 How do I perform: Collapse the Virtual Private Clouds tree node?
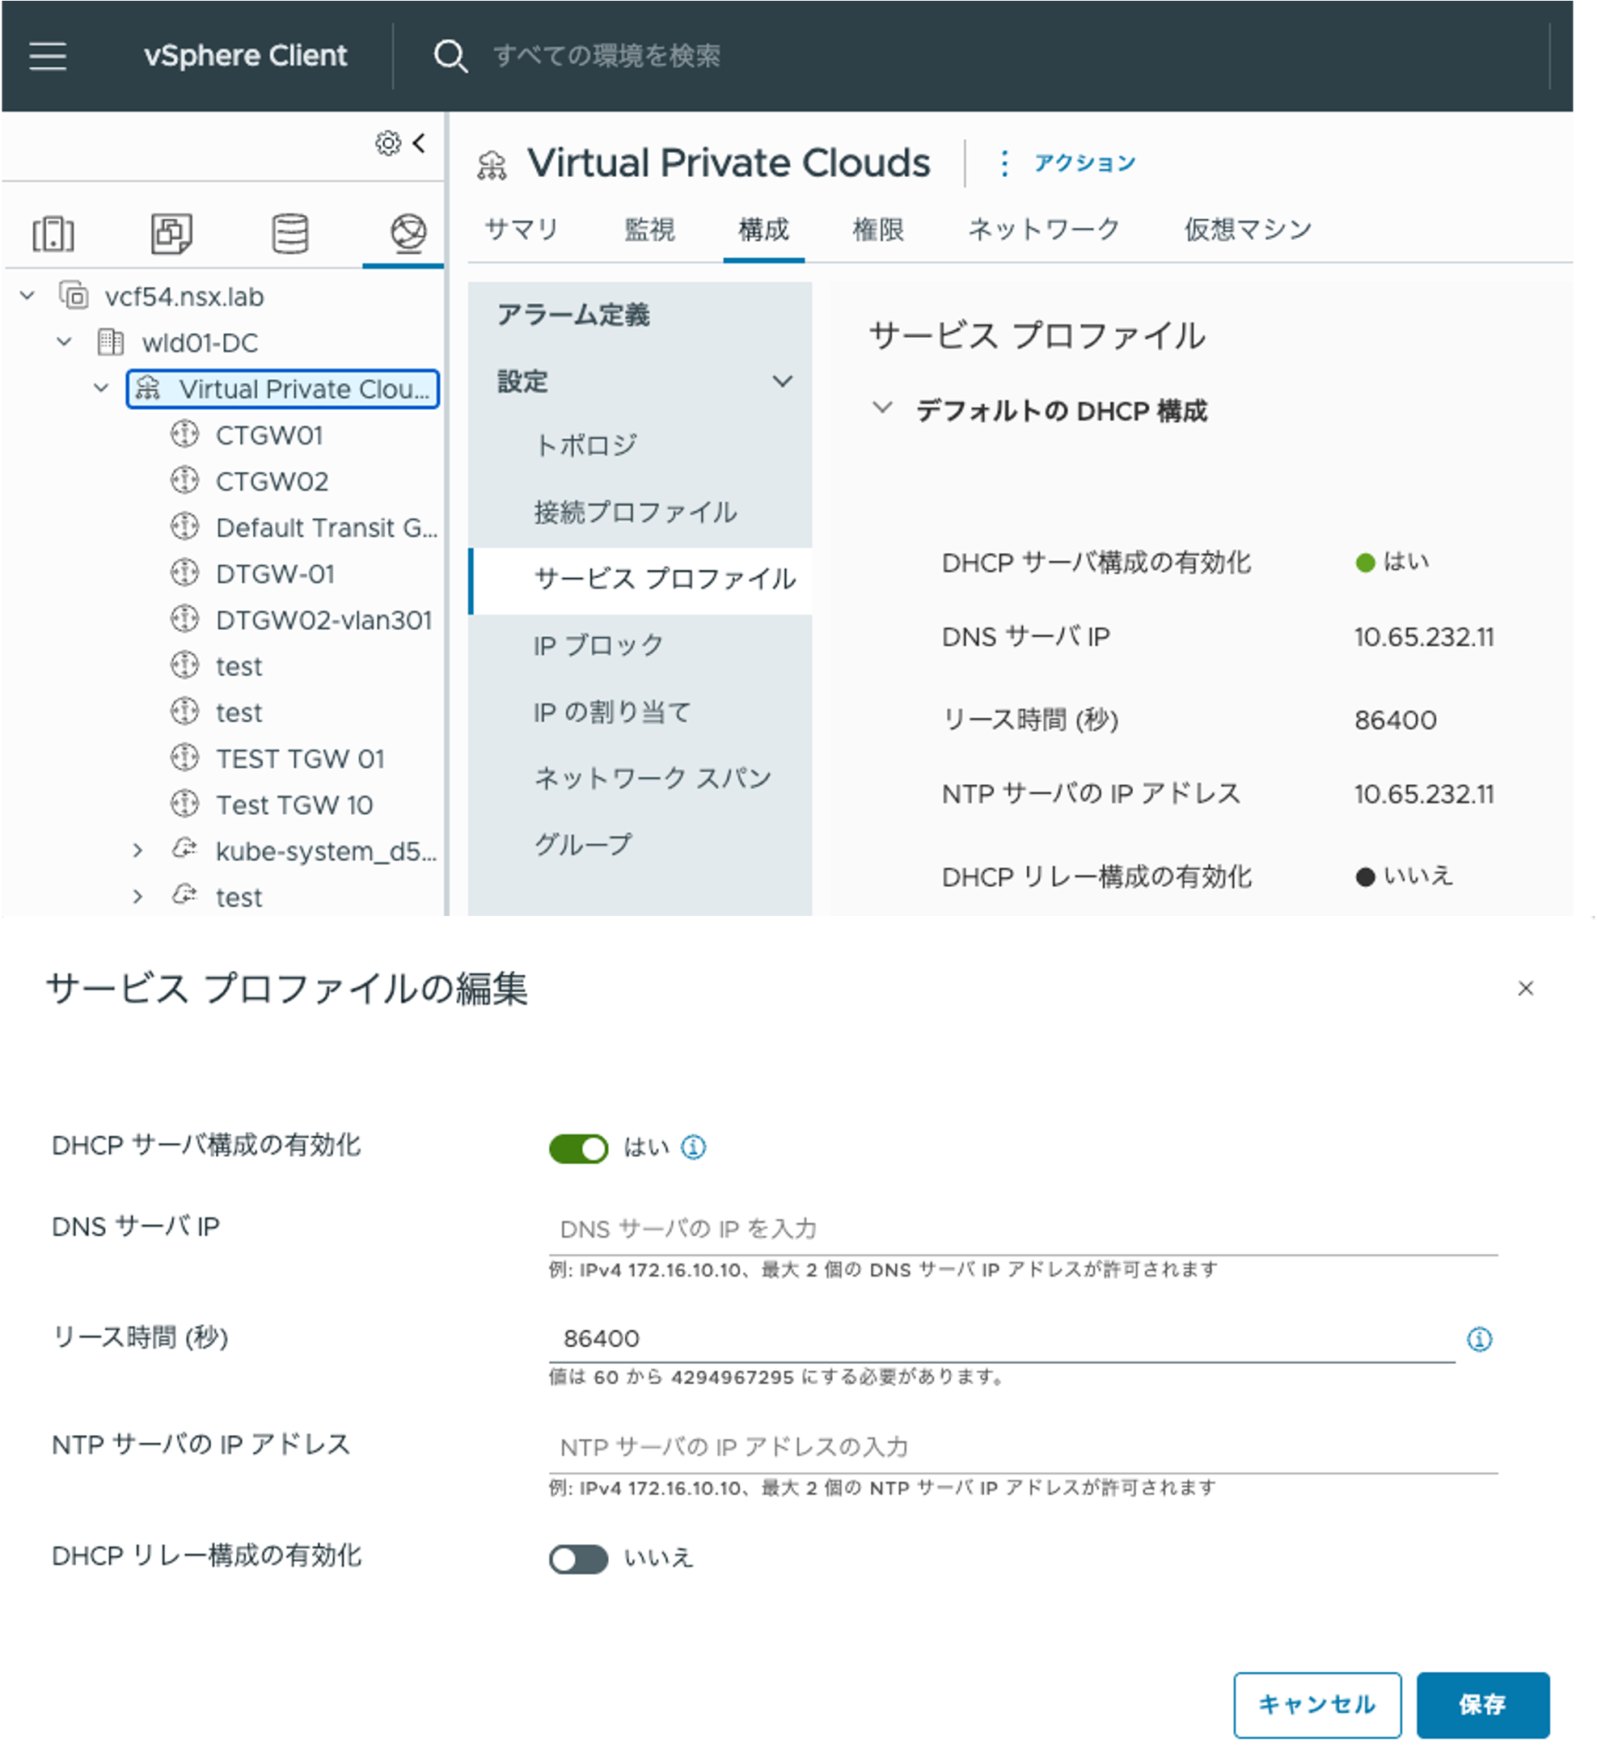(101, 387)
